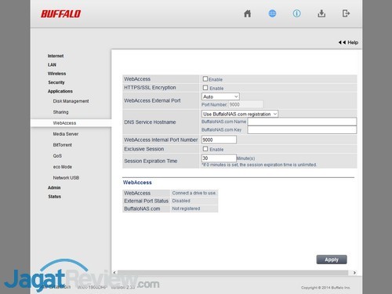This screenshot has width=392, height=294.
Task: Select eco Mode in sidebar
Action: coord(63,167)
